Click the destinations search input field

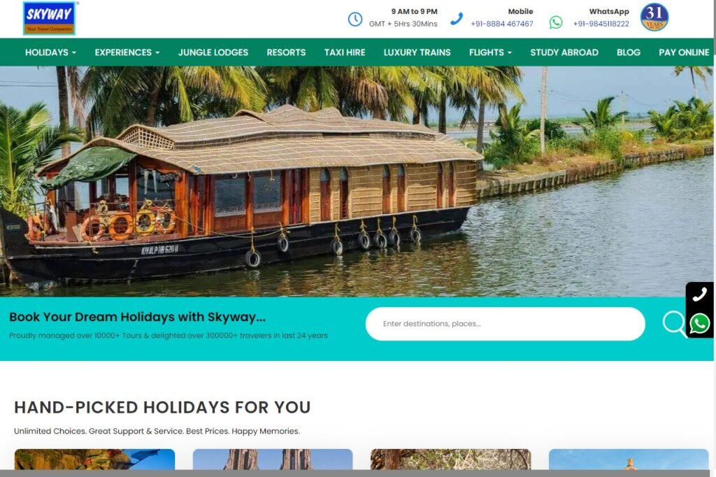pos(505,324)
